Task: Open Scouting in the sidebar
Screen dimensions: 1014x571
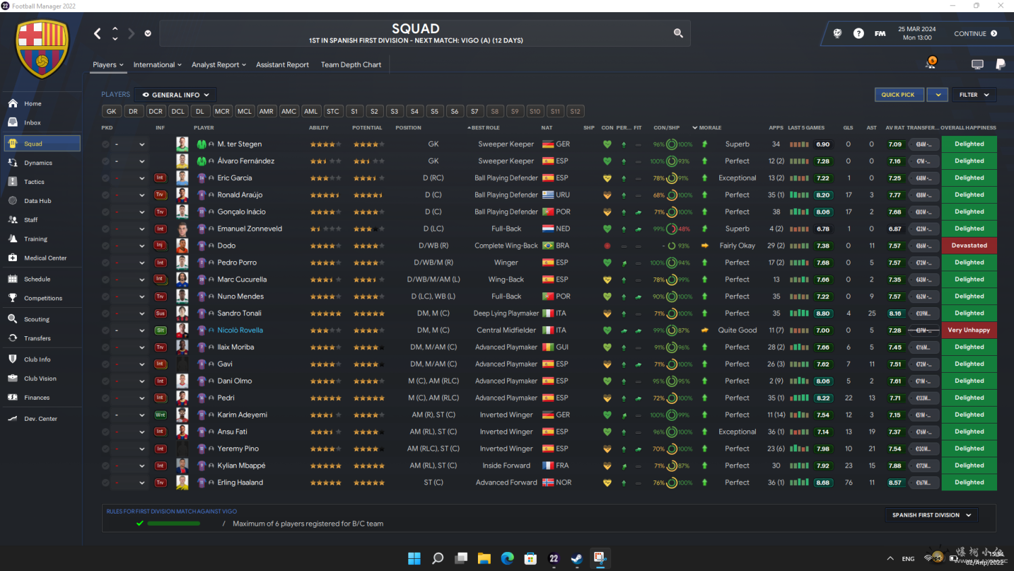Action: tap(37, 319)
